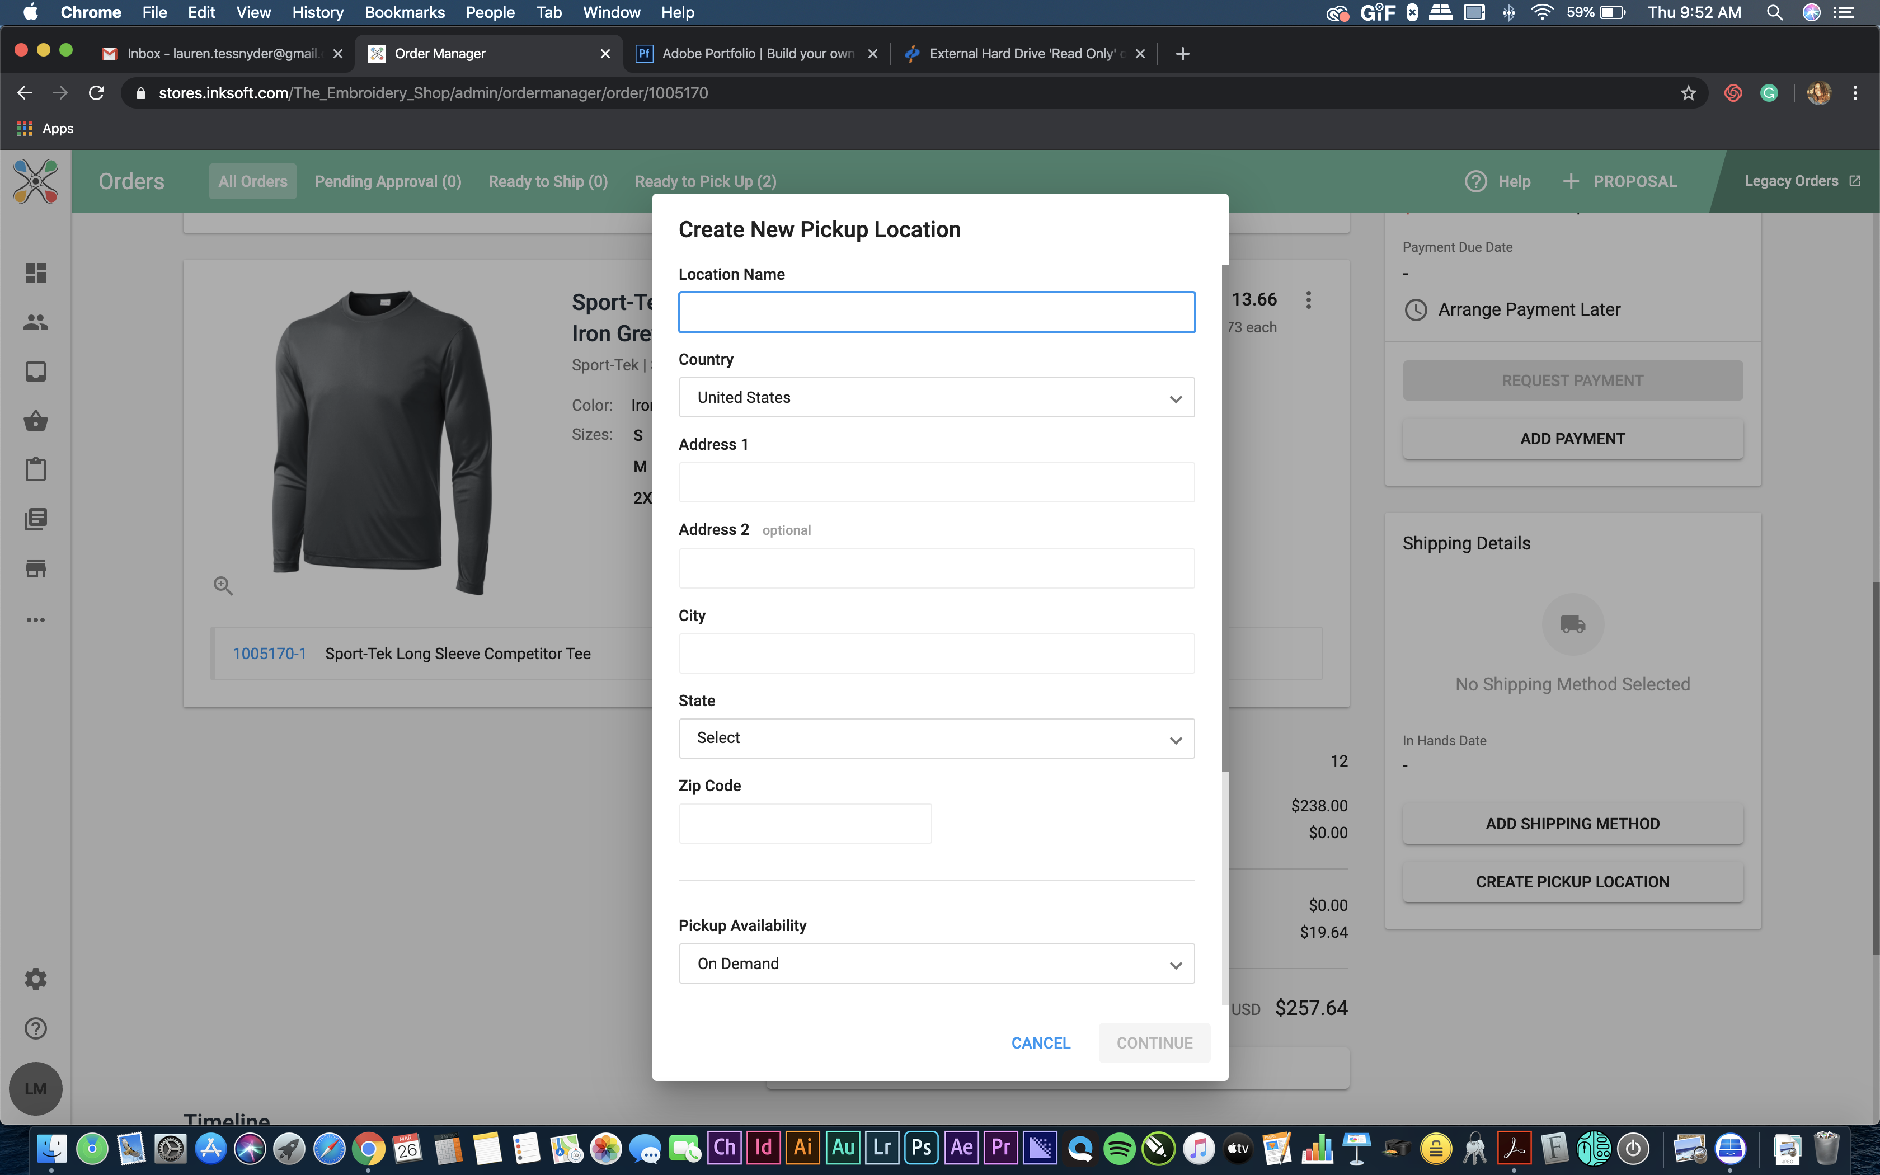Select the Ready to Ship tab
This screenshot has height=1175, width=1880.
548,181
